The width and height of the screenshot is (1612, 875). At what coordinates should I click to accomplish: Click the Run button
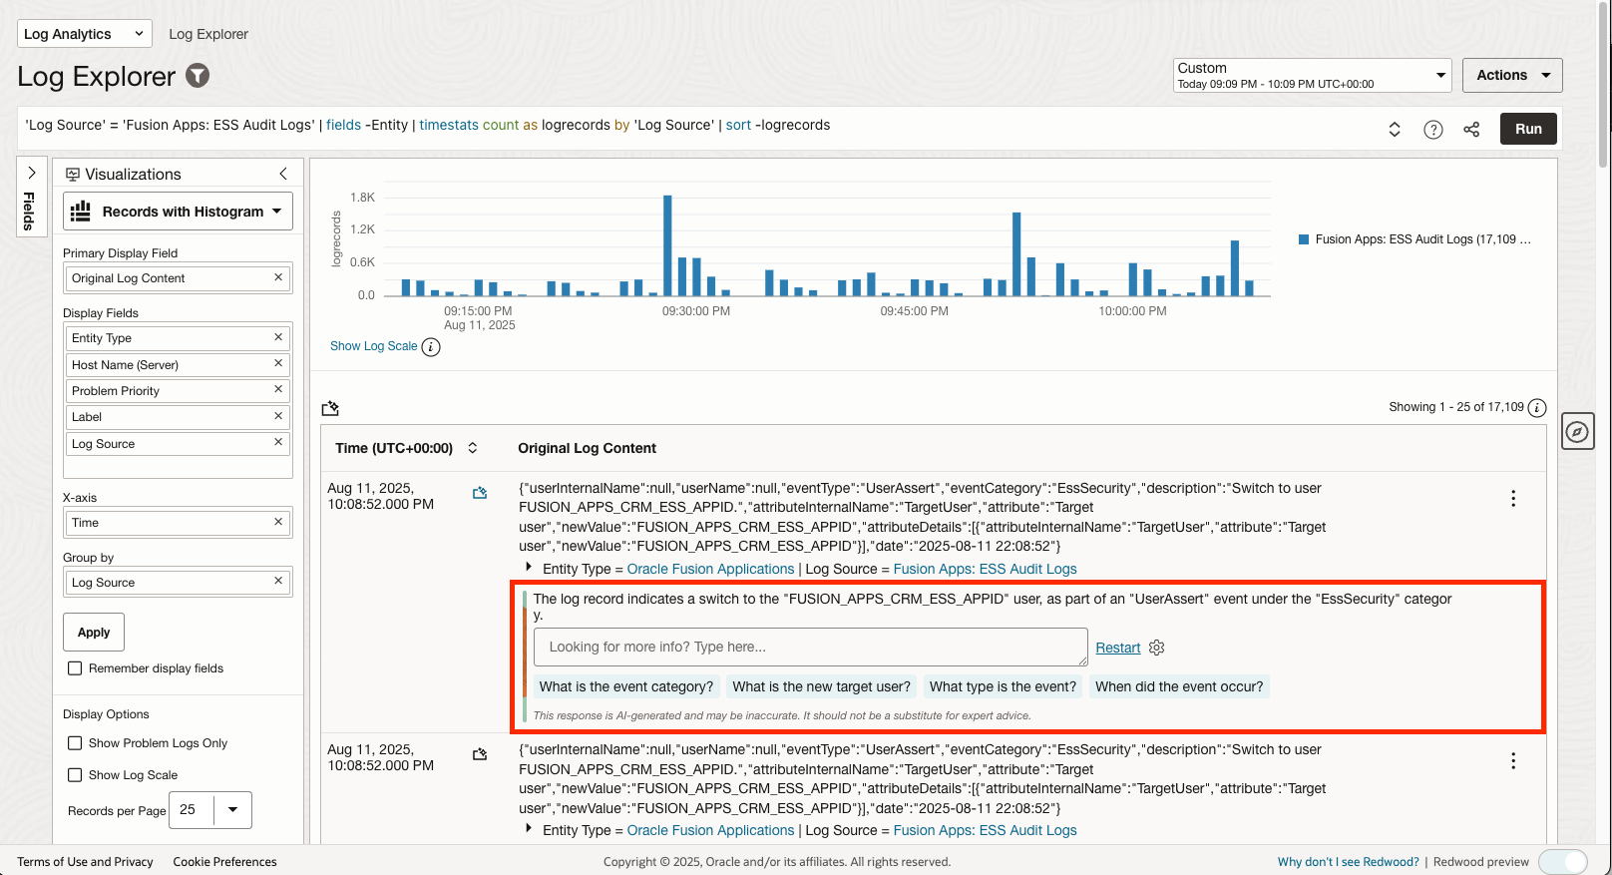click(1527, 129)
